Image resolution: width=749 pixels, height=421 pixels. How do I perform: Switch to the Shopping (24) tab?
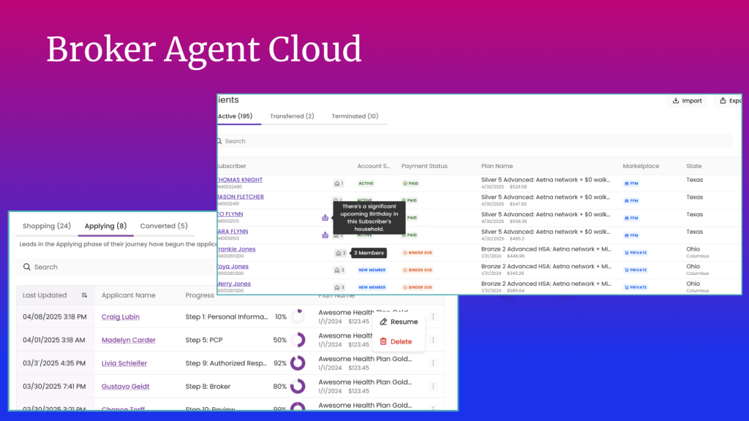(x=47, y=226)
